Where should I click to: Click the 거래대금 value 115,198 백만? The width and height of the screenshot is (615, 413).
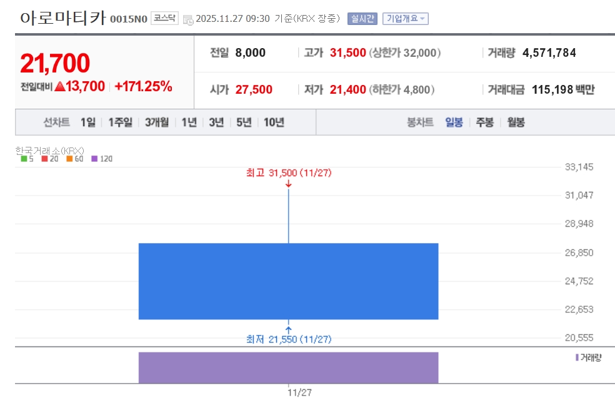(x=563, y=89)
